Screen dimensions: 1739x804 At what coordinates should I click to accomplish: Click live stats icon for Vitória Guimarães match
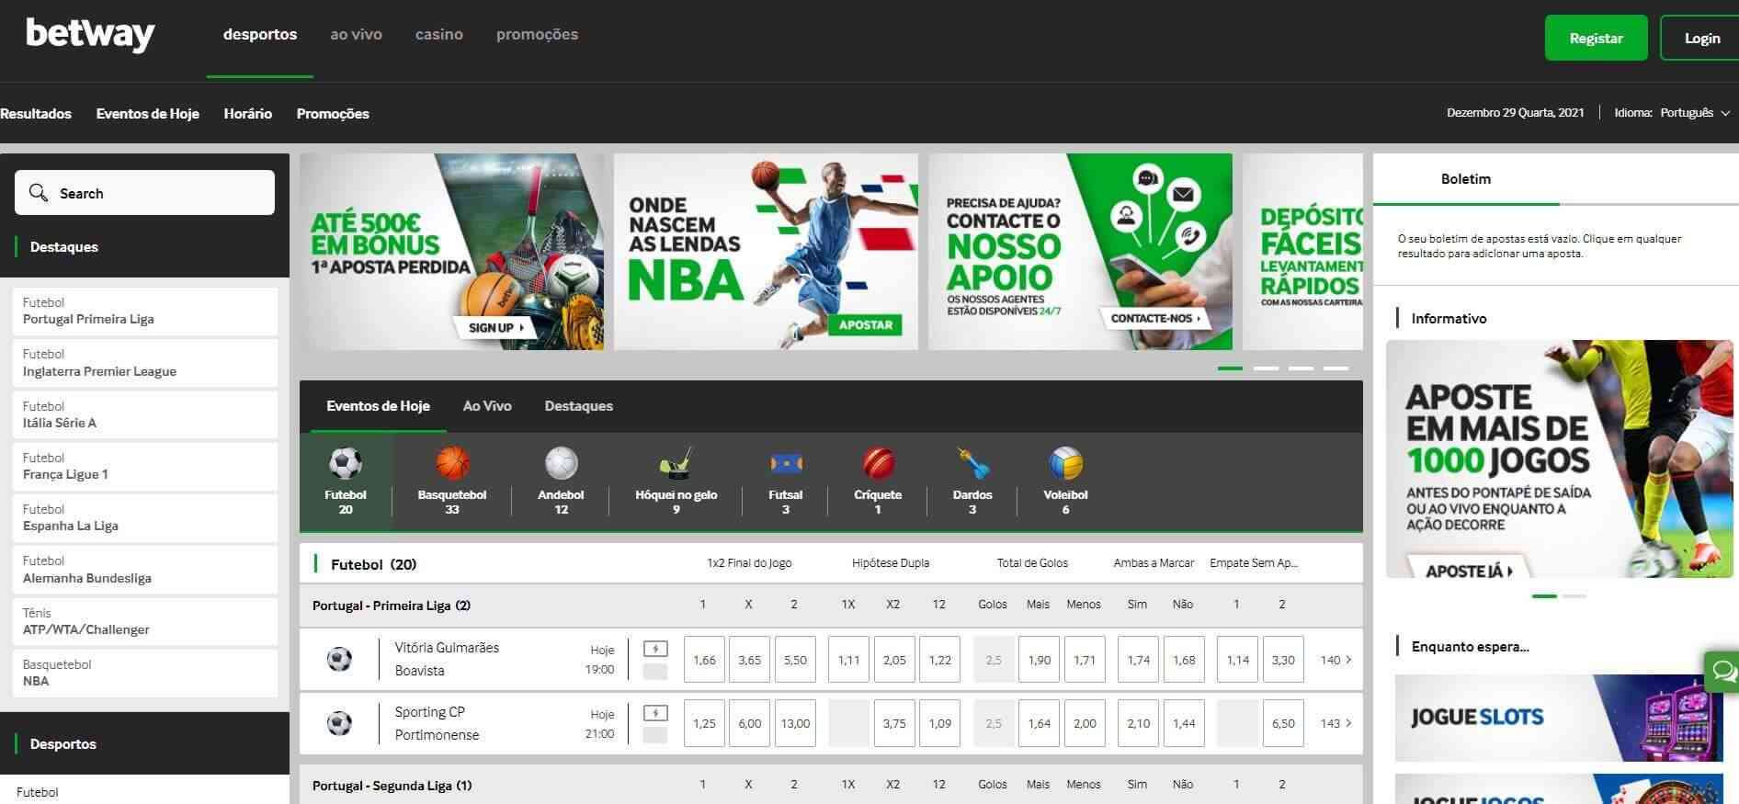coord(655,649)
